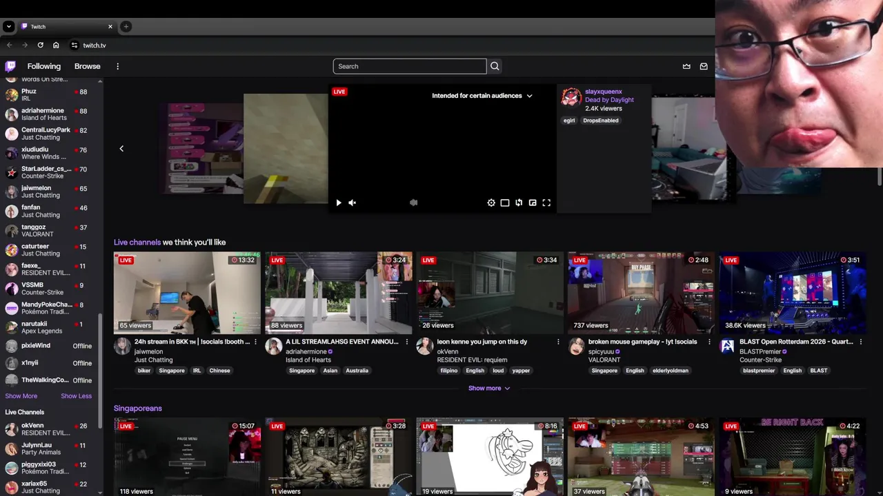Image resolution: width=883 pixels, height=496 pixels.
Task: Open BLAST Open Rotterdam stream thumbnail
Action: click(793, 293)
